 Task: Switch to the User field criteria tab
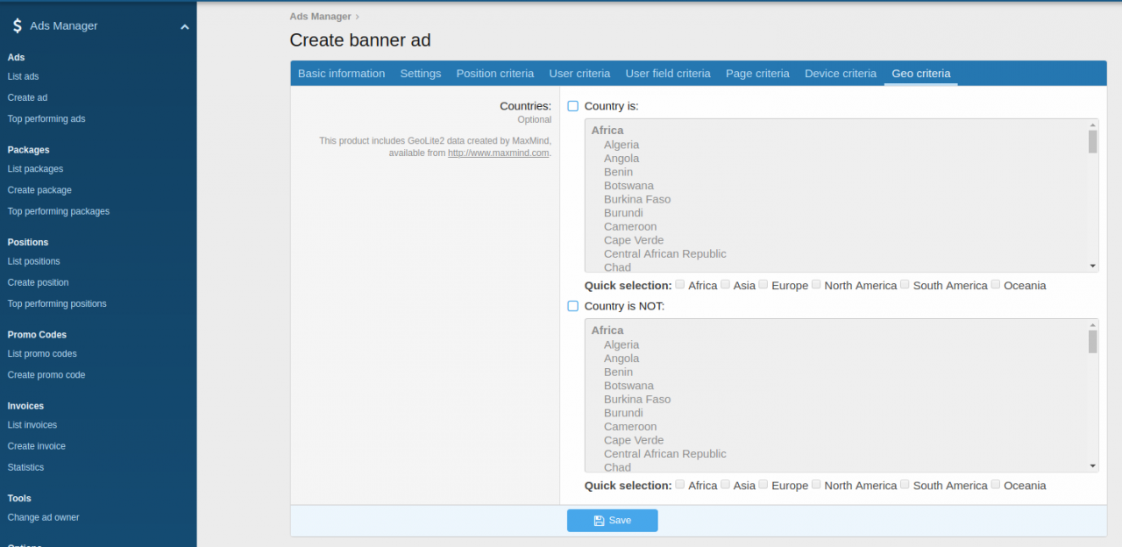click(x=667, y=74)
